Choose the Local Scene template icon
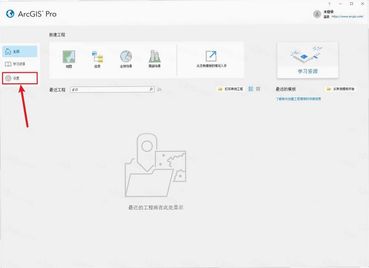This screenshot has width=369, height=268. [x=155, y=56]
